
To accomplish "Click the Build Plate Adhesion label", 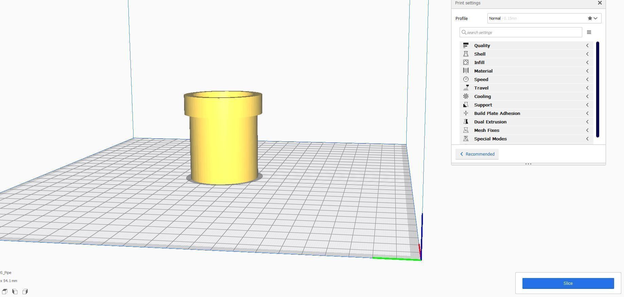I will 497,113.
